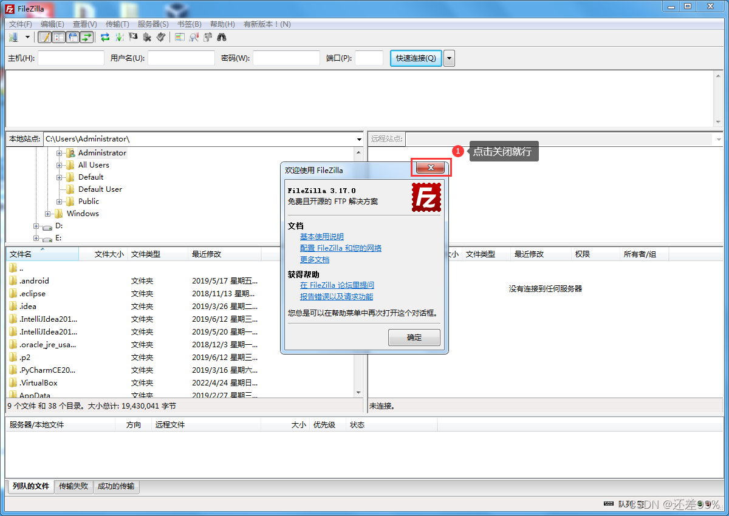Open the Site Manager
Image resolution: width=729 pixels, height=516 pixels.
pos(14,37)
